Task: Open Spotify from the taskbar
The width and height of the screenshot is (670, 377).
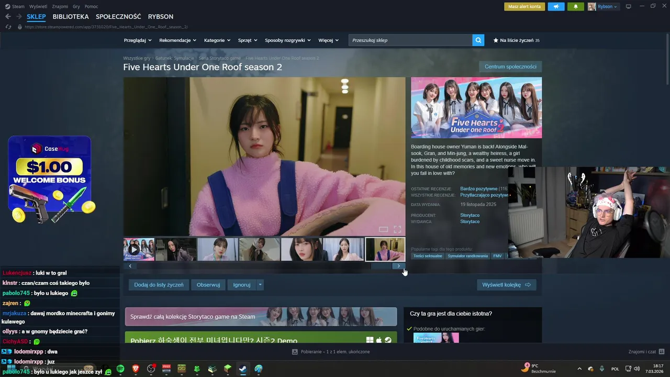Action: [120, 369]
